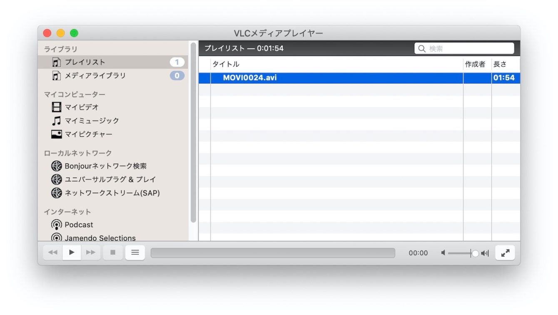558x315 pixels.
Task: Click the 00:00 elapsed time display
Action: [x=418, y=253]
